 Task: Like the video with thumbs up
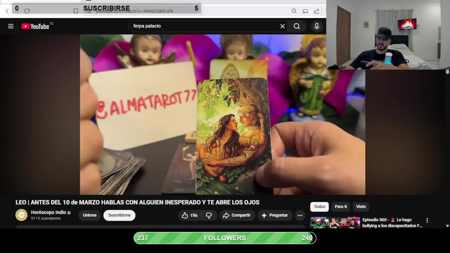[x=189, y=215]
